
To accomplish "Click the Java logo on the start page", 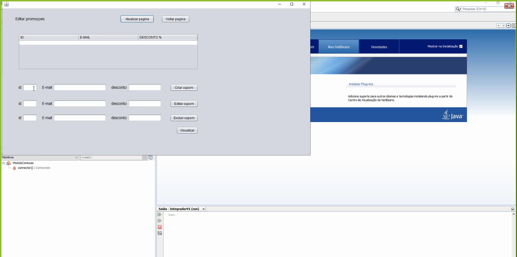I will (x=453, y=115).
